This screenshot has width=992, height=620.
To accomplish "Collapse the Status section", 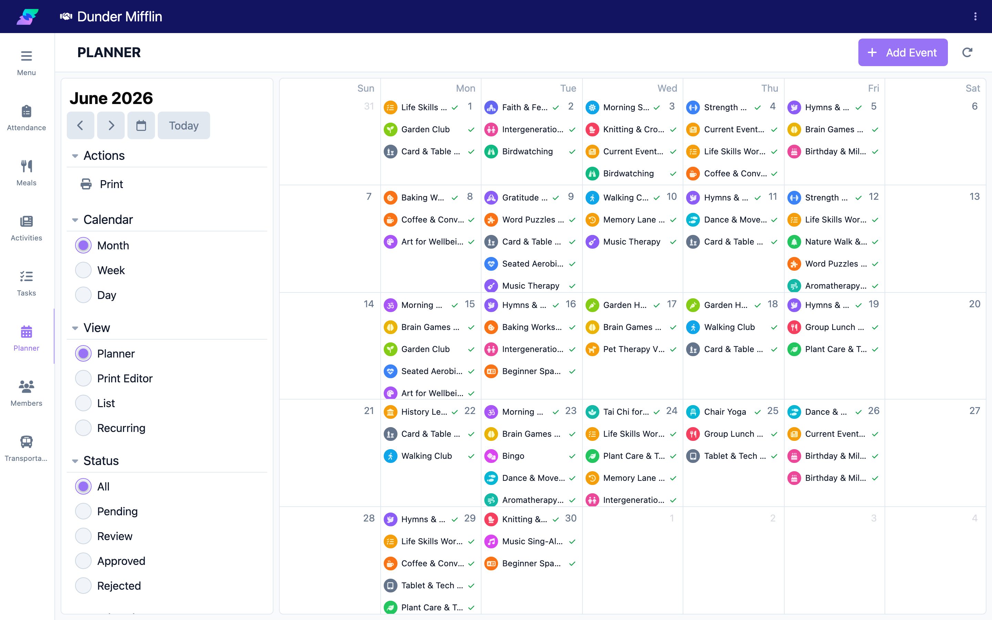I will coord(75,461).
